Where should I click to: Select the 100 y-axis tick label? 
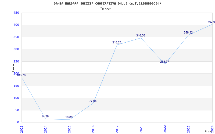pyautogui.click(x=16, y=98)
